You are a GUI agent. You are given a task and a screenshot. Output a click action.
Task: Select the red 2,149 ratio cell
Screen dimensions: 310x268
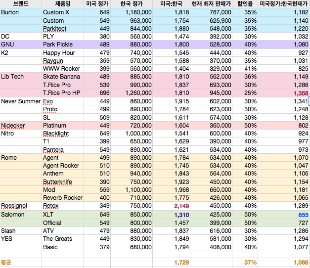[172, 206]
